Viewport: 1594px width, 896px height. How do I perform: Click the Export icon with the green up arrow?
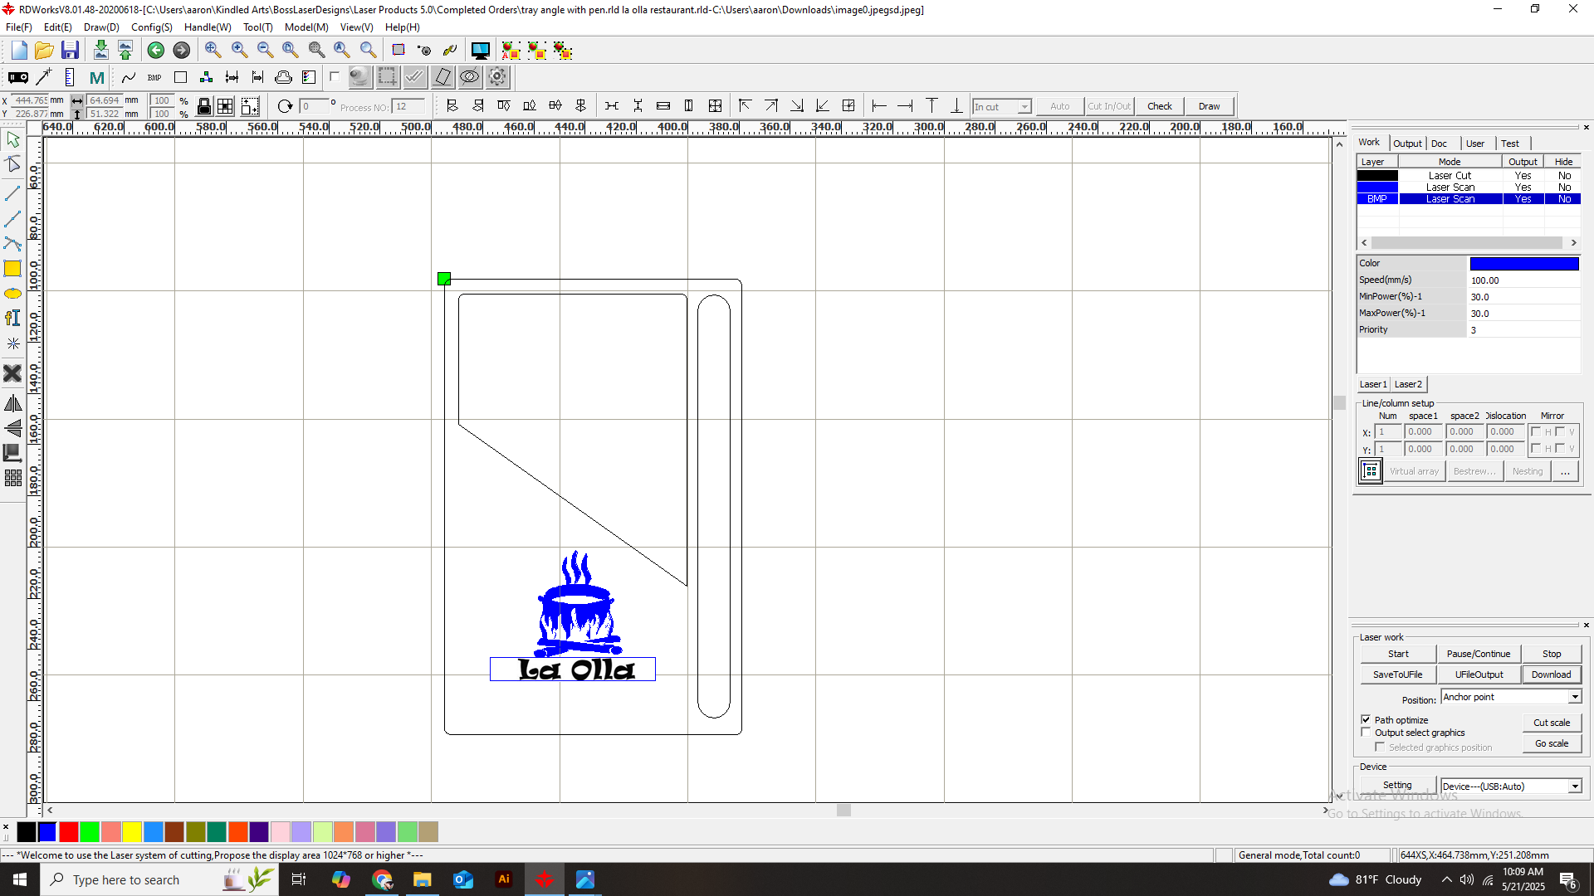pyautogui.click(x=125, y=51)
